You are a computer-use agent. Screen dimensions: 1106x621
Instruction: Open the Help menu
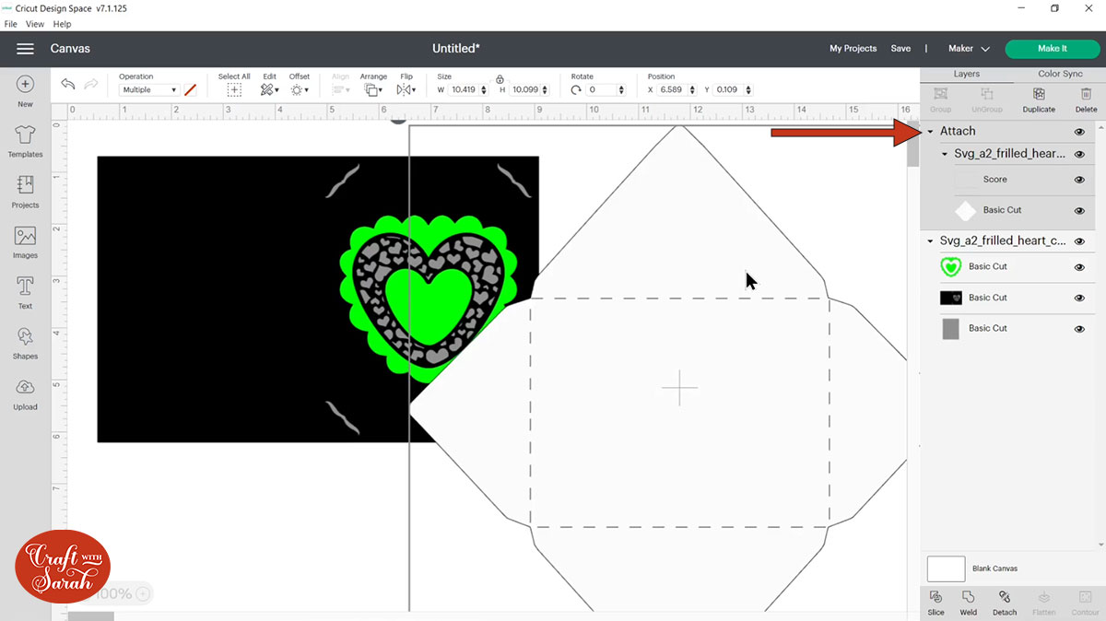(62, 24)
